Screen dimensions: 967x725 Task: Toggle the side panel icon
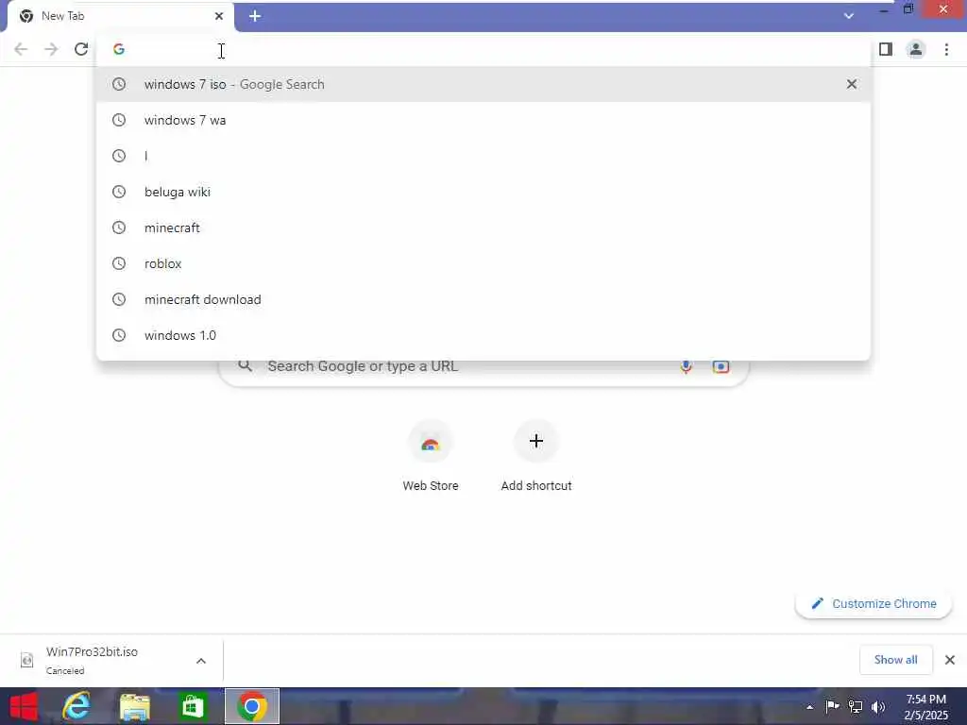pos(886,49)
